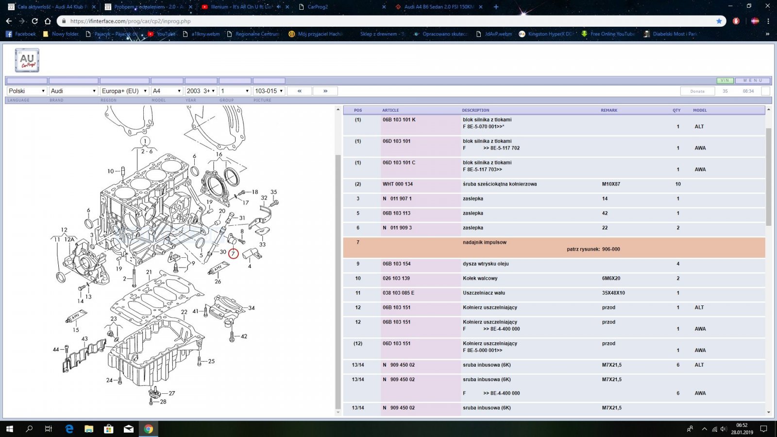Launch Microsoft Edge from the taskbar
Screen dimensions: 777x437
pos(69,429)
